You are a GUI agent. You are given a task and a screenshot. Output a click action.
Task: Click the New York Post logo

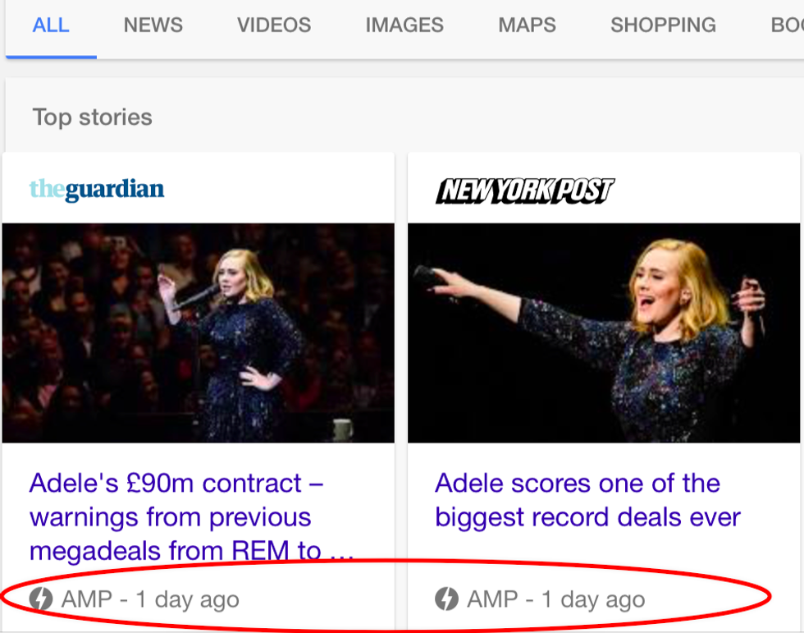tap(524, 190)
